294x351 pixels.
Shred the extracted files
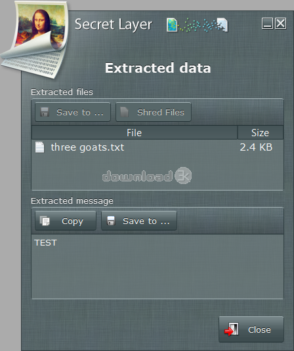(154, 112)
